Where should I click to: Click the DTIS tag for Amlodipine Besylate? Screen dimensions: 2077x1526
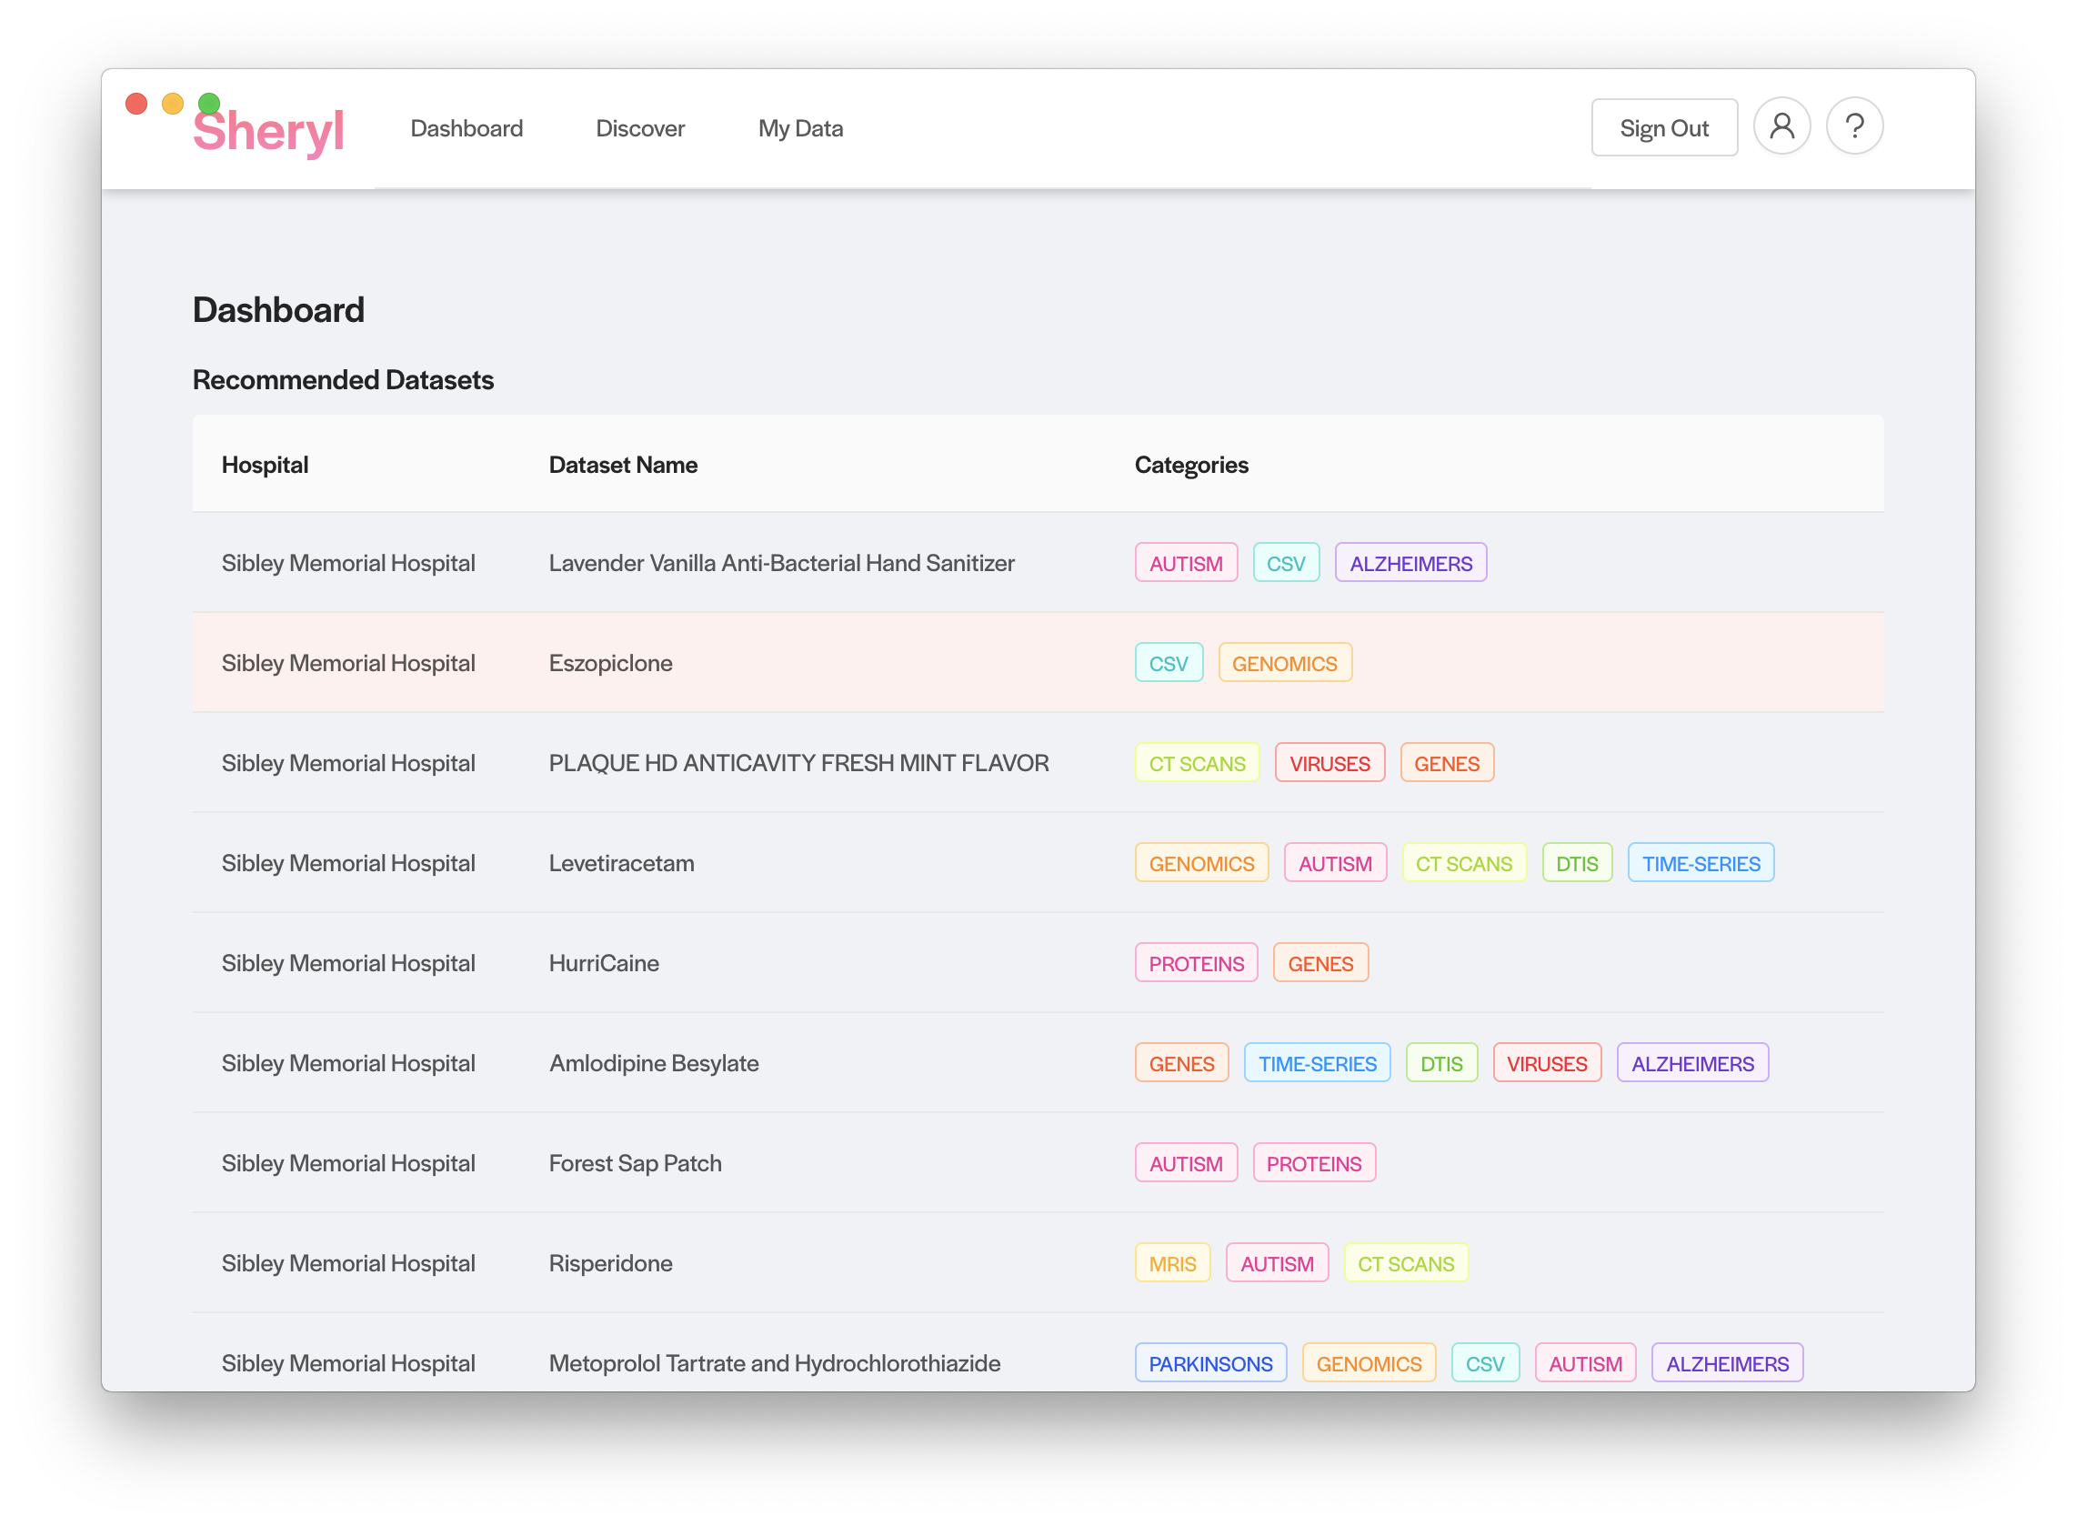(x=1440, y=1063)
